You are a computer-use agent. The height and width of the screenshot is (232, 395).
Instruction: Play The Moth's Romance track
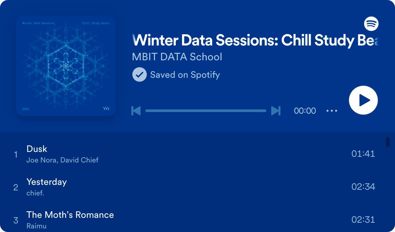point(197,219)
